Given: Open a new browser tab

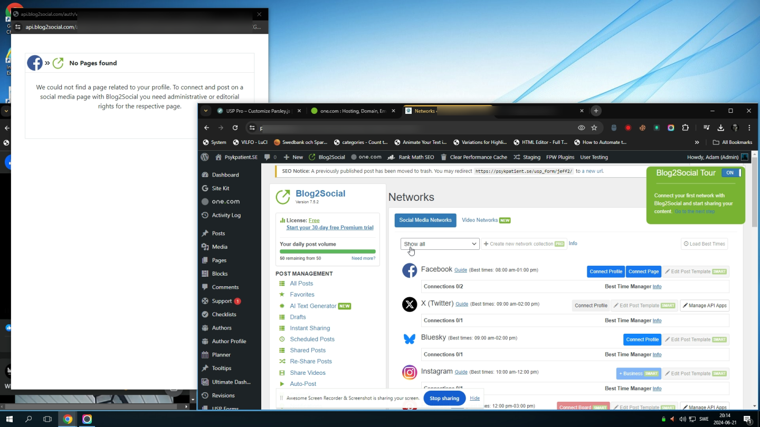Looking at the screenshot, I should pos(596,111).
